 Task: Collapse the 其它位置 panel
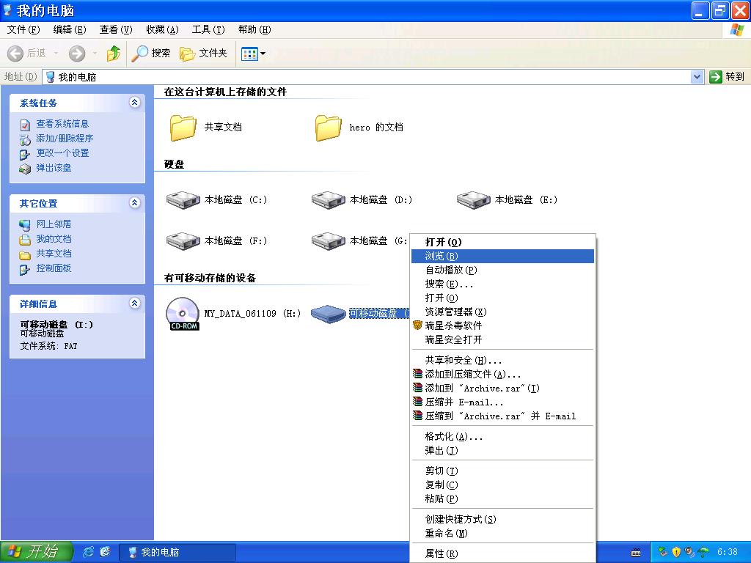coord(135,203)
